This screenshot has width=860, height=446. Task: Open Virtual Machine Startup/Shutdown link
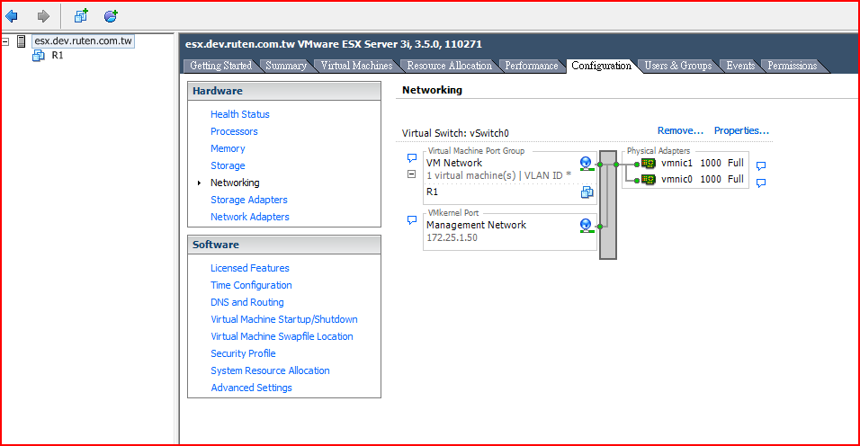(x=284, y=319)
